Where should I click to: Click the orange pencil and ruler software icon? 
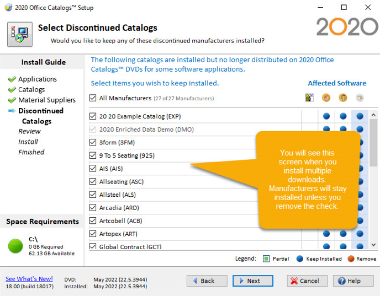343,98
